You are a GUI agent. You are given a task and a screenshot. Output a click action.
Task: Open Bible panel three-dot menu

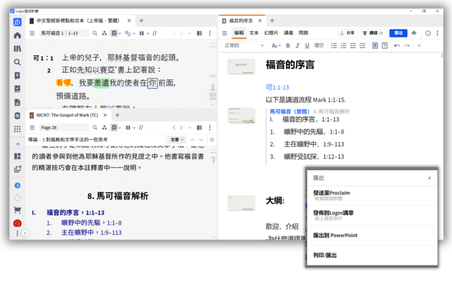tap(210, 33)
